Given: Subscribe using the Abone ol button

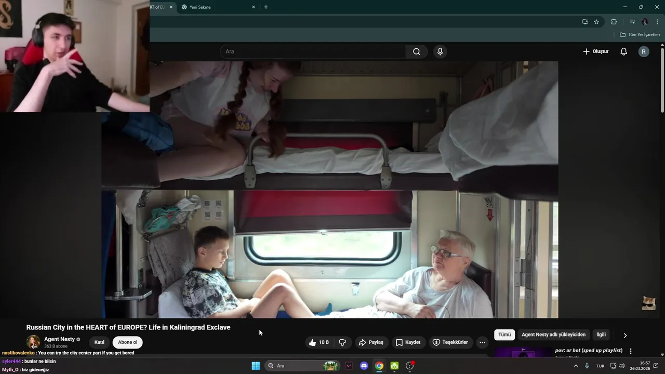Looking at the screenshot, I should [x=128, y=342].
